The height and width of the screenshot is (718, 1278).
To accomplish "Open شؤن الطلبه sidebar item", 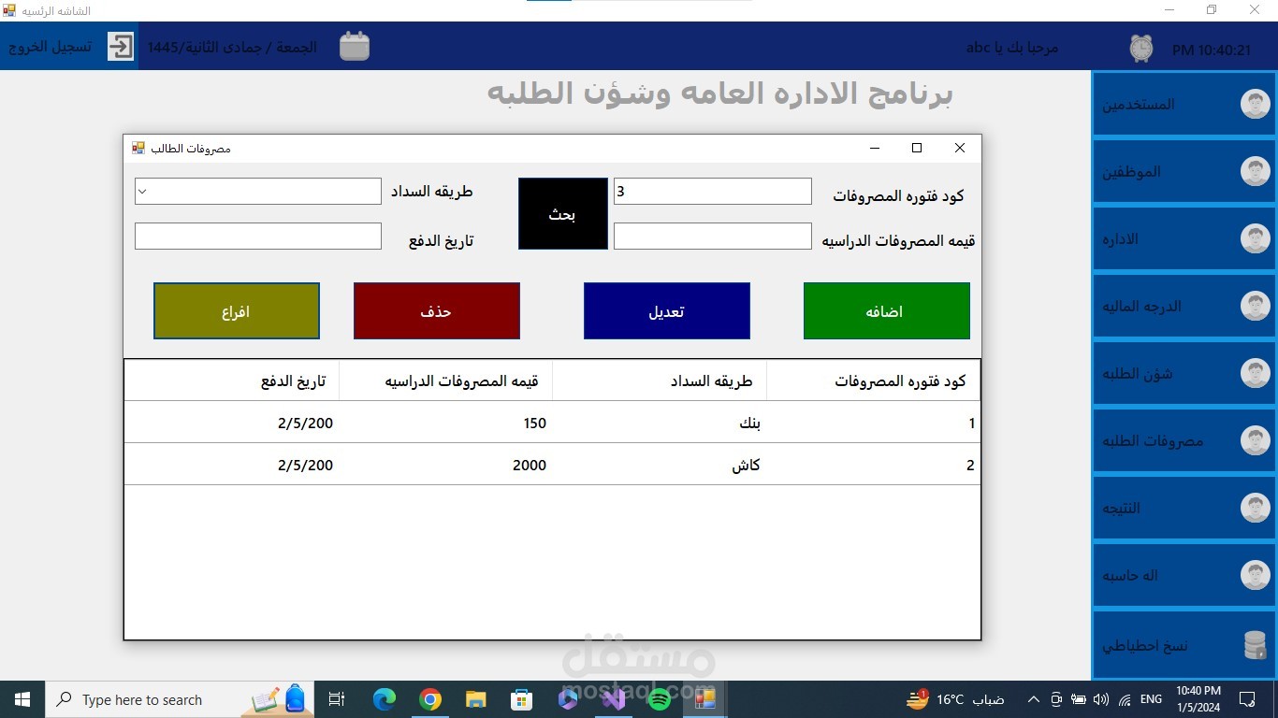I will [1183, 374].
